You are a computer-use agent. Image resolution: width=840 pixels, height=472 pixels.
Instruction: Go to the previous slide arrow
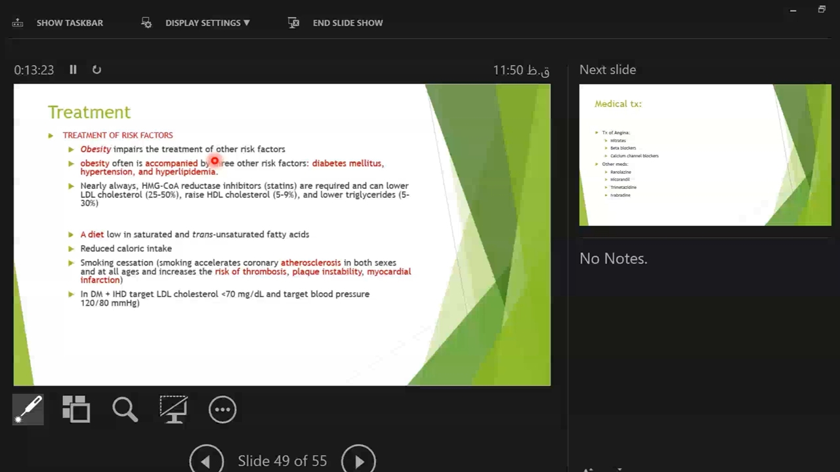click(x=206, y=460)
